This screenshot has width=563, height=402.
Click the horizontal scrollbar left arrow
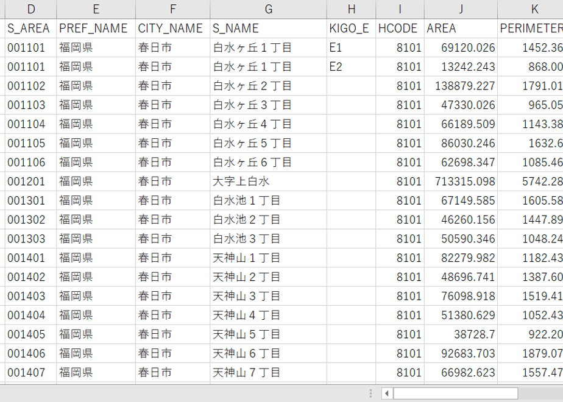[x=387, y=393]
